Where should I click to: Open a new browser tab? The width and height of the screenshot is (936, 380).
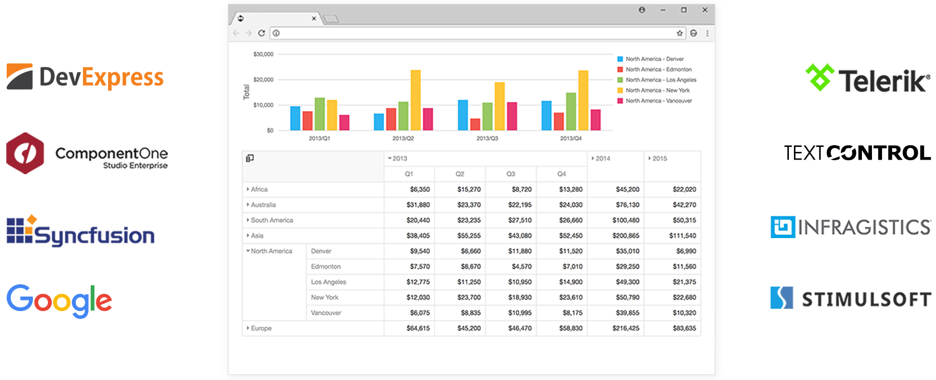coord(331,19)
